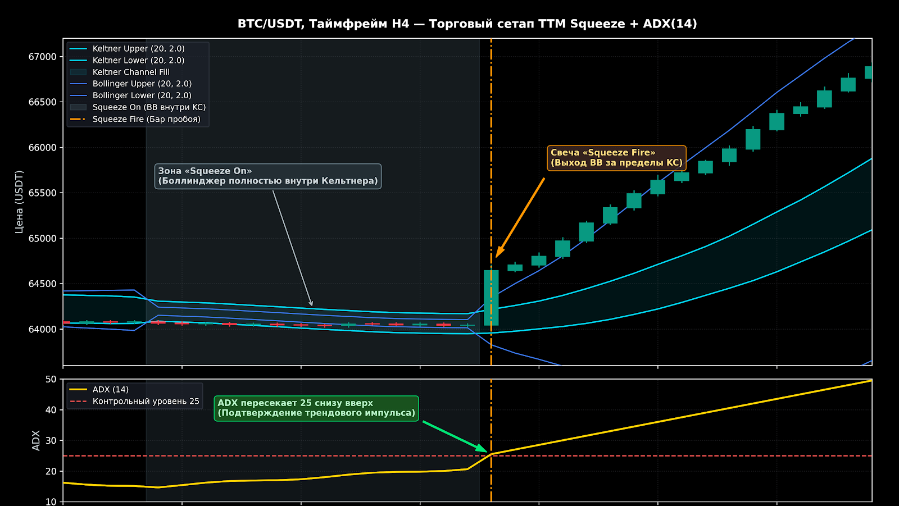Click the ADX axis tick label 50
The width and height of the screenshot is (899, 506).
[x=51, y=380]
